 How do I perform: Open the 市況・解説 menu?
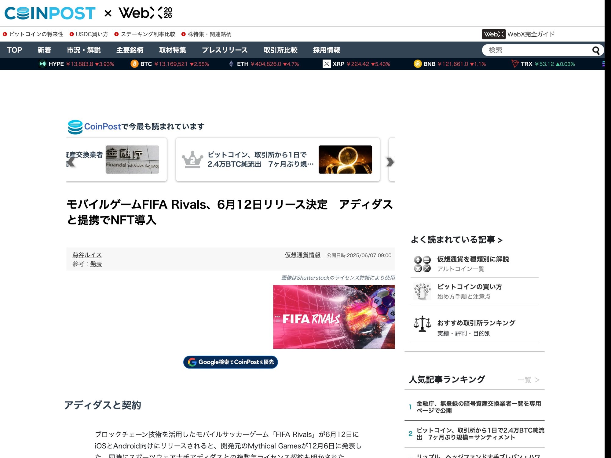pyautogui.click(x=84, y=50)
